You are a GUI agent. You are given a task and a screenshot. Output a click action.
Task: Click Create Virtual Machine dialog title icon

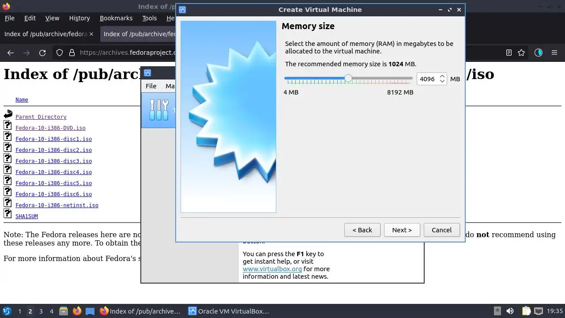[x=182, y=10]
